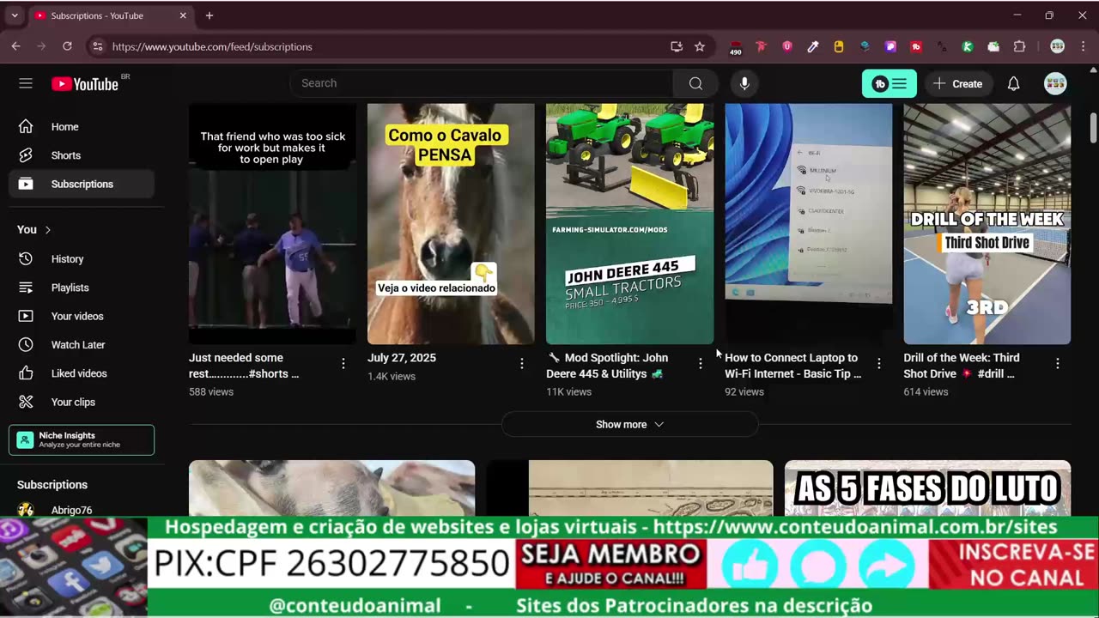Focus the YouTube Search field
This screenshot has width=1099, height=618.
(482, 83)
